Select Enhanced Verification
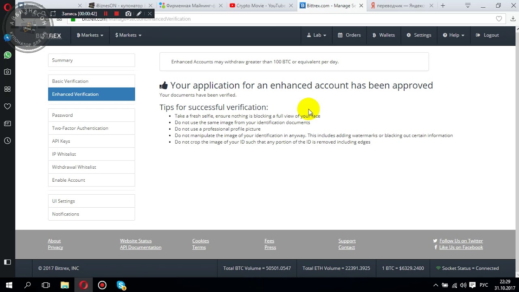This screenshot has width=519, height=292. [x=91, y=94]
